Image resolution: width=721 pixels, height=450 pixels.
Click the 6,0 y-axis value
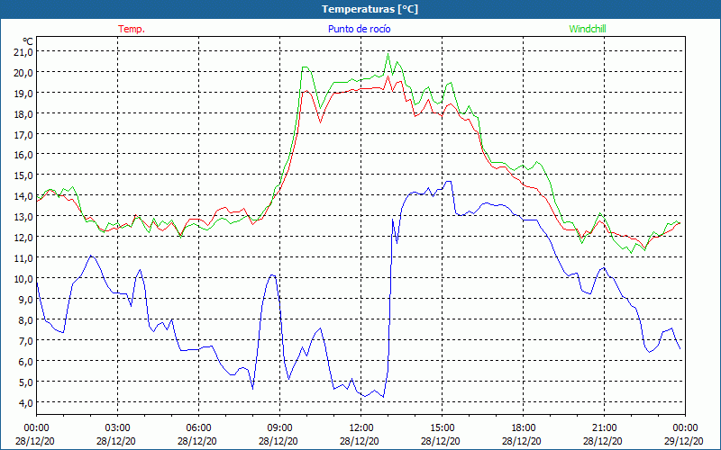tap(25, 361)
